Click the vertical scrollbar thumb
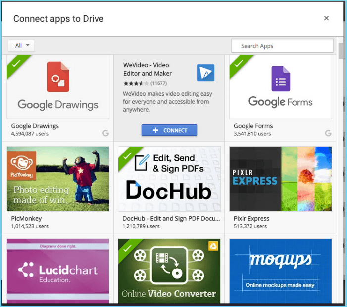The width and height of the screenshot is (347, 307). [x=341, y=51]
